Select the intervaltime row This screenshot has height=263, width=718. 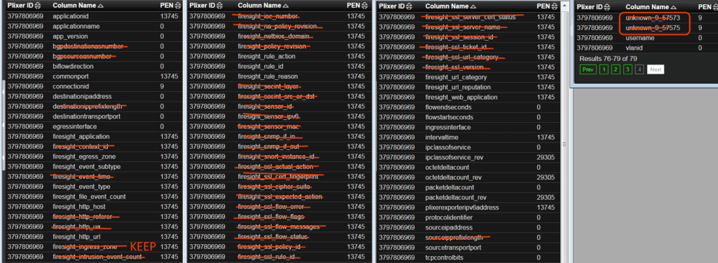[x=468, y=137]
